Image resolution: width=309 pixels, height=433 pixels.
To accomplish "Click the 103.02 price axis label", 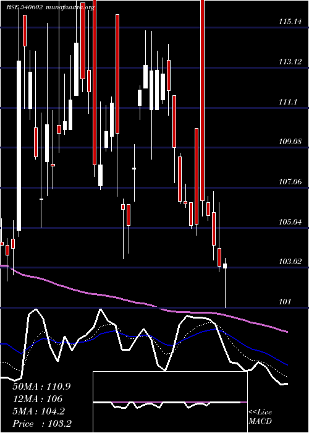I will (290, 262).
